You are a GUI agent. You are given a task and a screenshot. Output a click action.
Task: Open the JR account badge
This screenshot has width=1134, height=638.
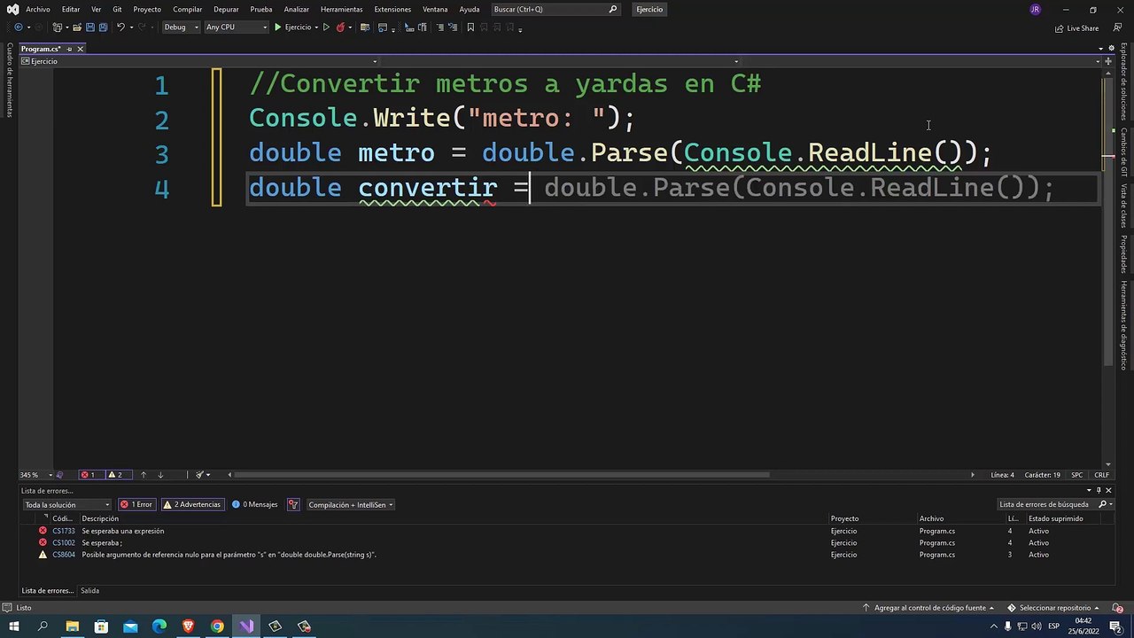tap(1035, 9)
